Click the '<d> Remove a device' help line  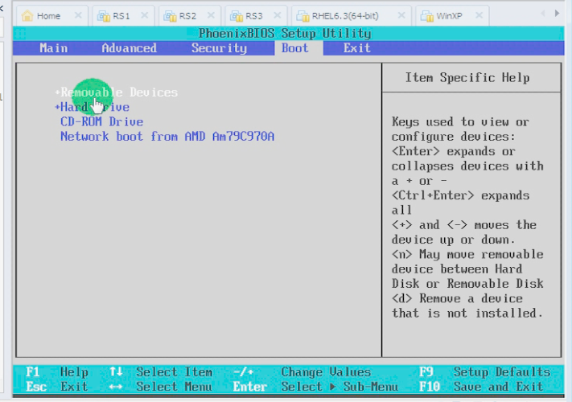[x=457, y=299]
